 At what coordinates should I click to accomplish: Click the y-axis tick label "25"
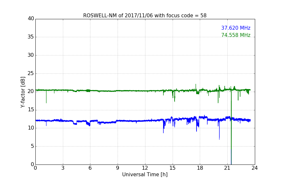31,73
